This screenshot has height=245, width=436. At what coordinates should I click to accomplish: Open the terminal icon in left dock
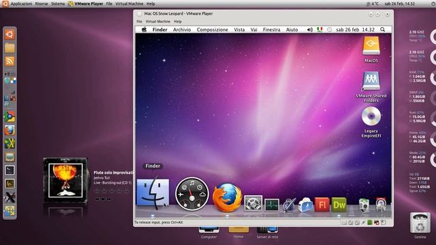[x=10, y=170]
